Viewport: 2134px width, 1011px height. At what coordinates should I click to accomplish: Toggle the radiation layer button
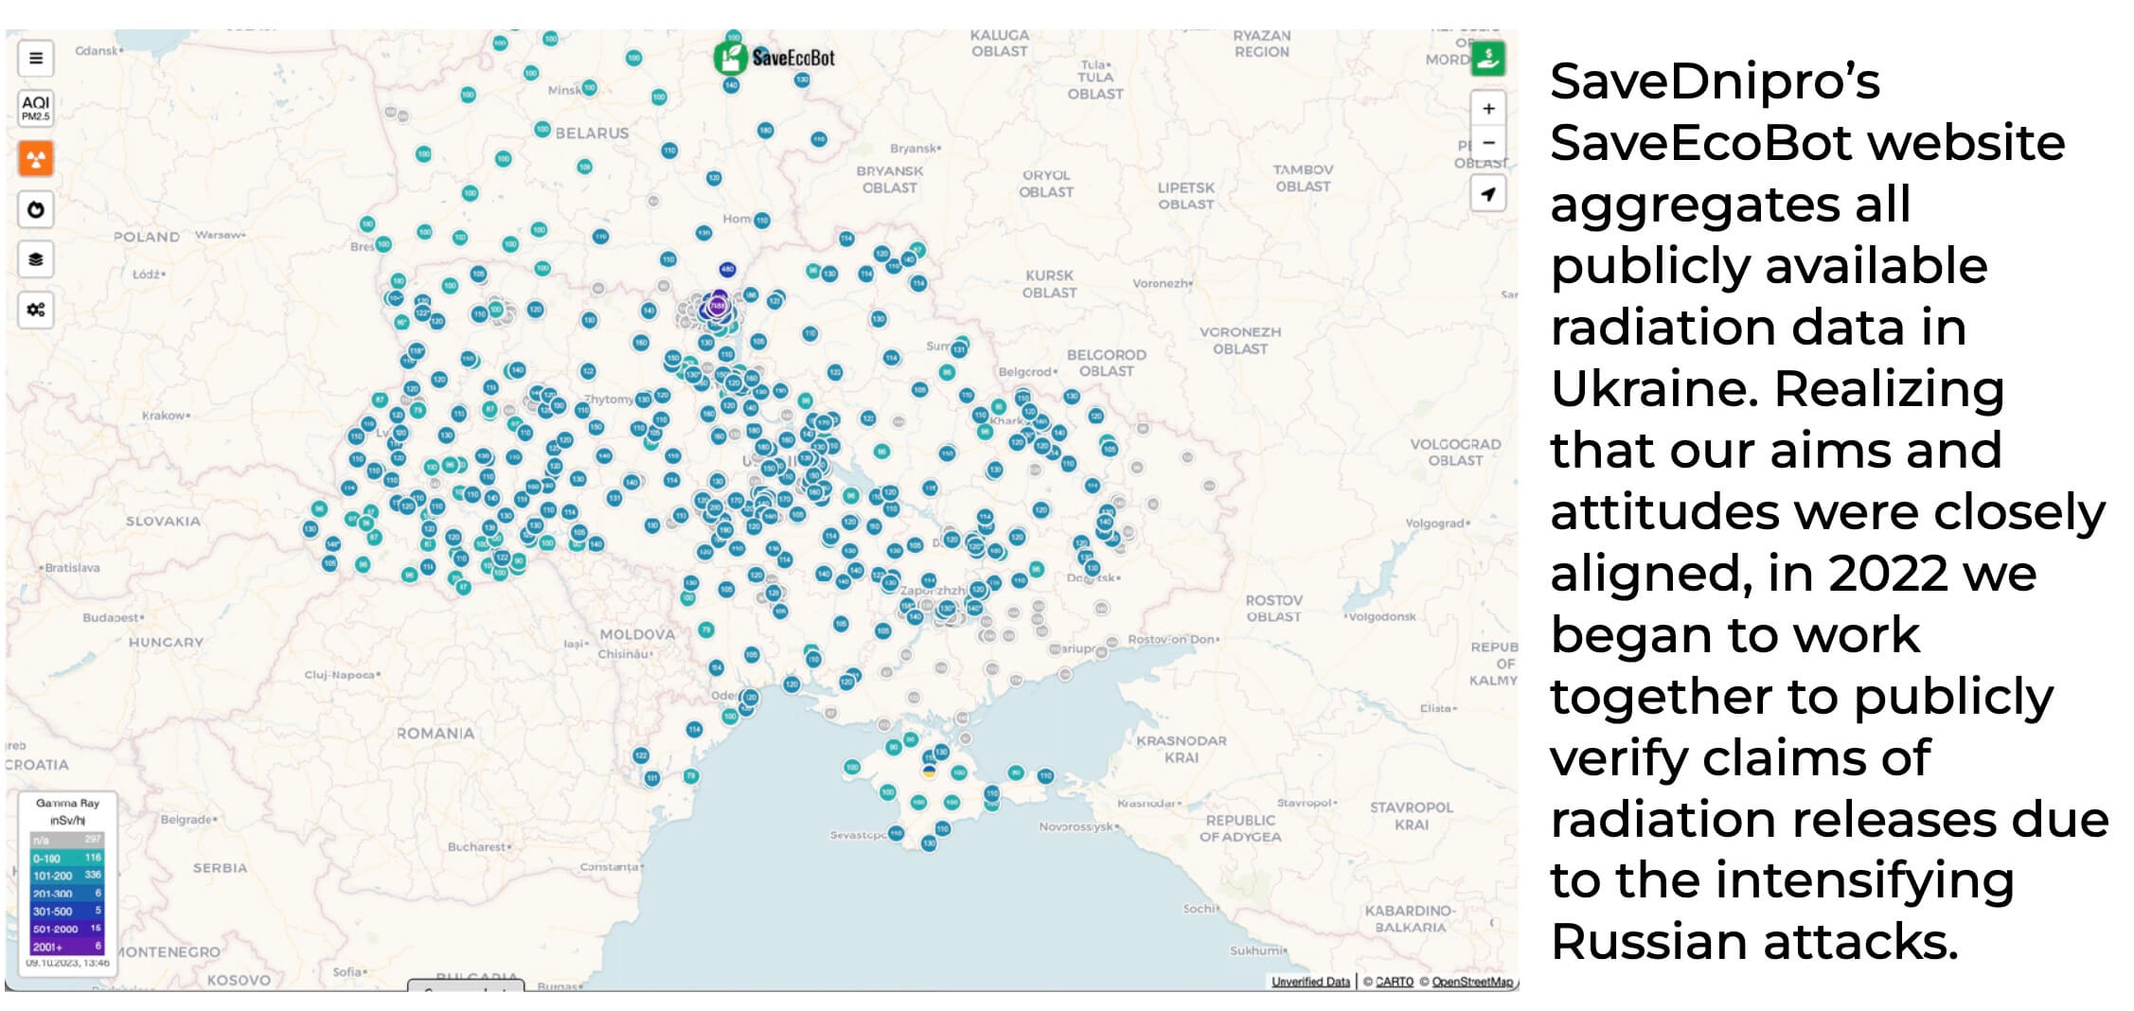(36, 159)
